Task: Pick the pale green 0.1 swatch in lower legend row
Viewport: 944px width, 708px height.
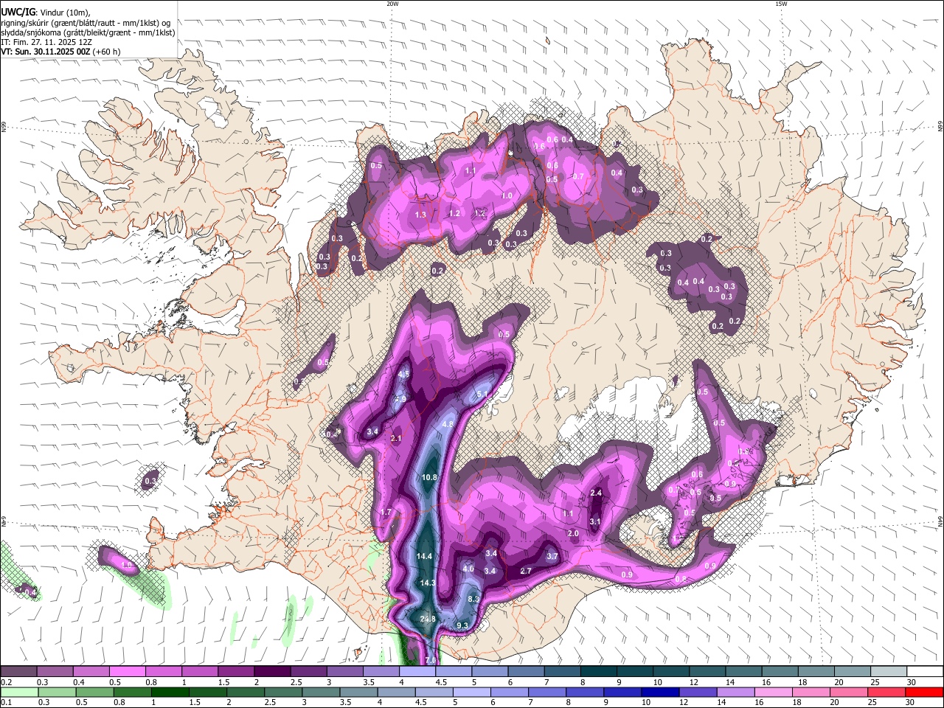Action: coord(19,692)
